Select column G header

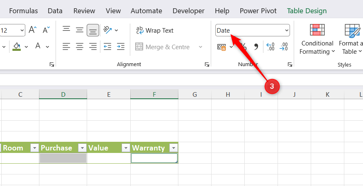(195, 94)
